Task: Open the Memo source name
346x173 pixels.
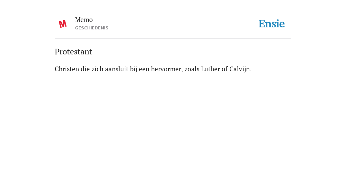Action: click(x=84, y=20)
